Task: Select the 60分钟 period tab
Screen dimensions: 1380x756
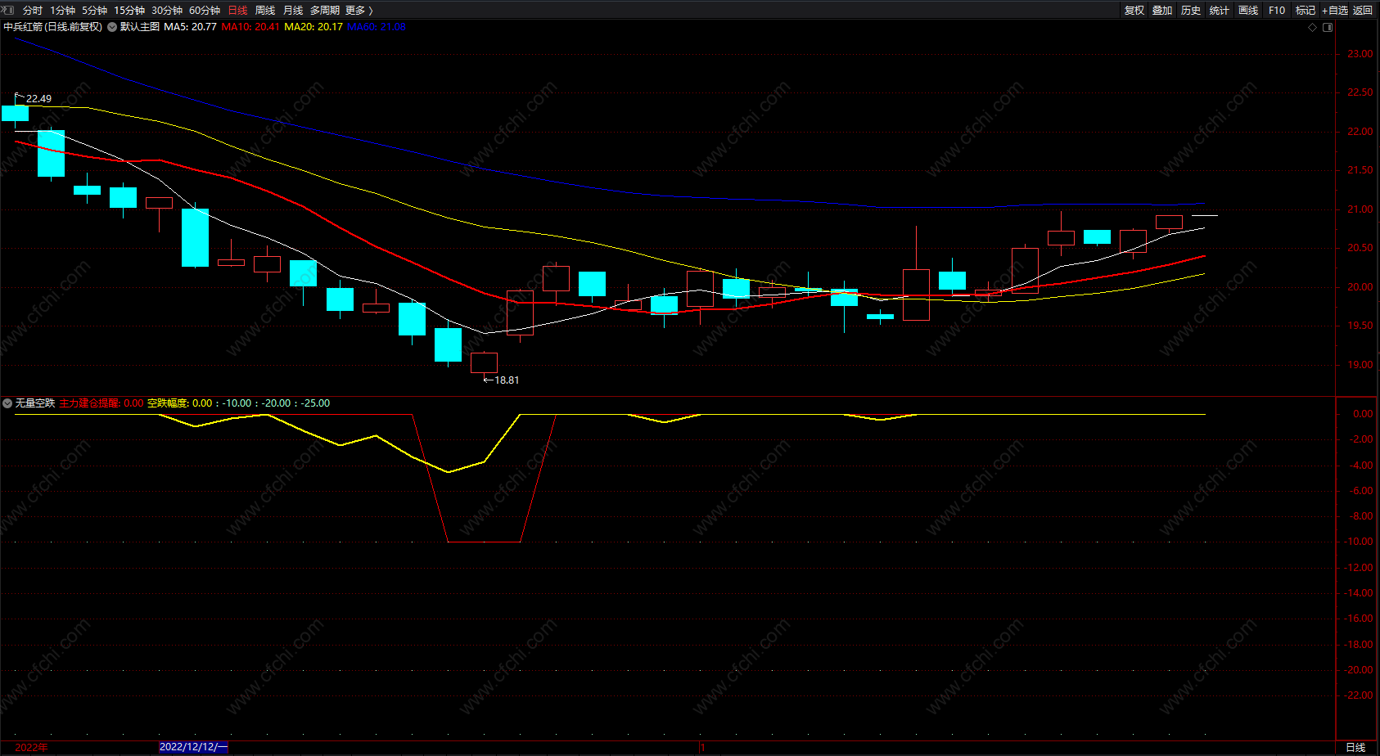Action: 205,11
